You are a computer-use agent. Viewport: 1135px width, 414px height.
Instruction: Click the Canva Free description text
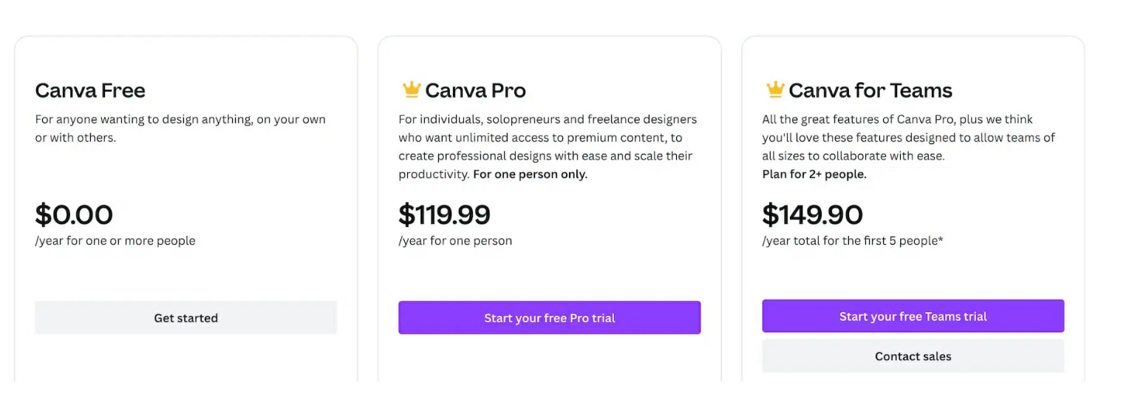(180, 128)
